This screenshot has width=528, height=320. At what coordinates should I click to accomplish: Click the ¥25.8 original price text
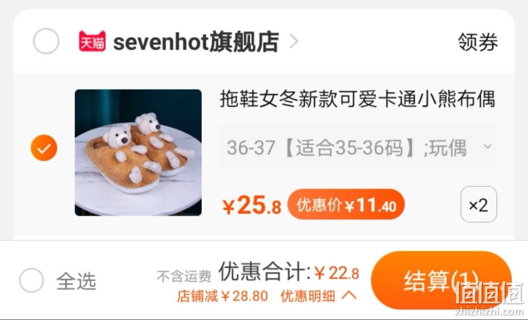tap(252, 205)
